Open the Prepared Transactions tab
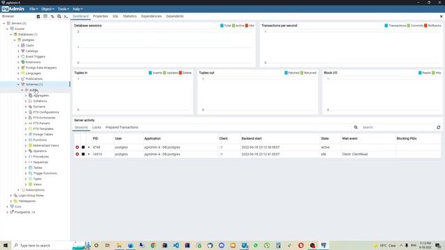 tap(122, 128)
